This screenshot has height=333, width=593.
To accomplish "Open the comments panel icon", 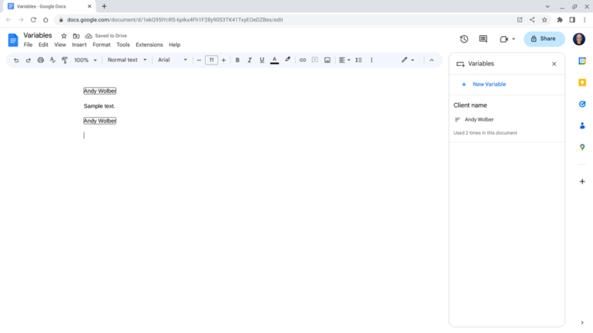I will click(483, 38).
